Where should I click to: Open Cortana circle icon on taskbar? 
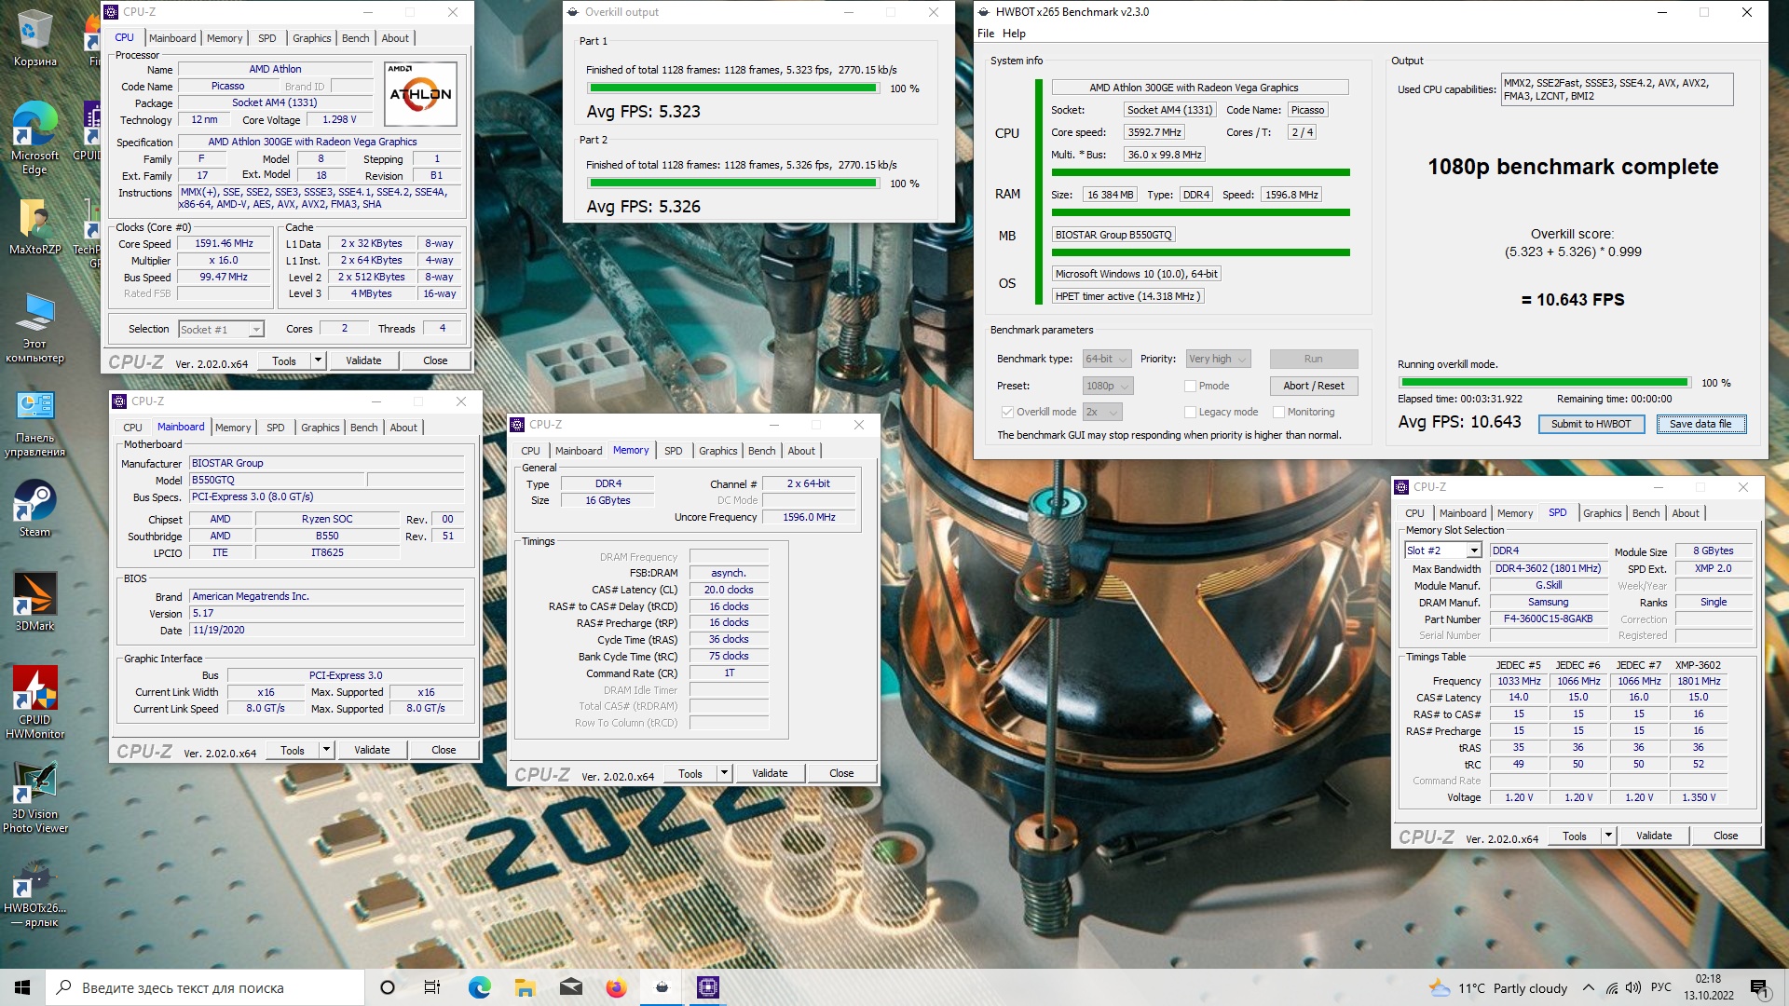pyautogui.click(x=388, y=987)
